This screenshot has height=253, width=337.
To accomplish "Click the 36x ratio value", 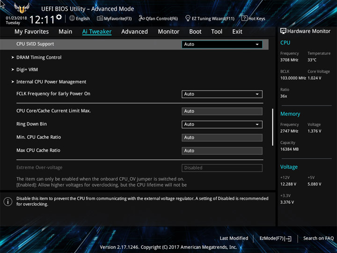I will [284, 96].
